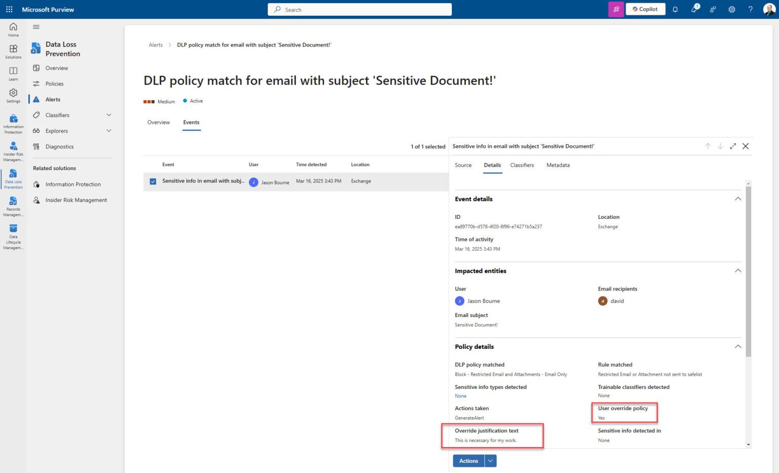
Task: Collapse the navigation pane with the hamburger icon
Action: 36,27
